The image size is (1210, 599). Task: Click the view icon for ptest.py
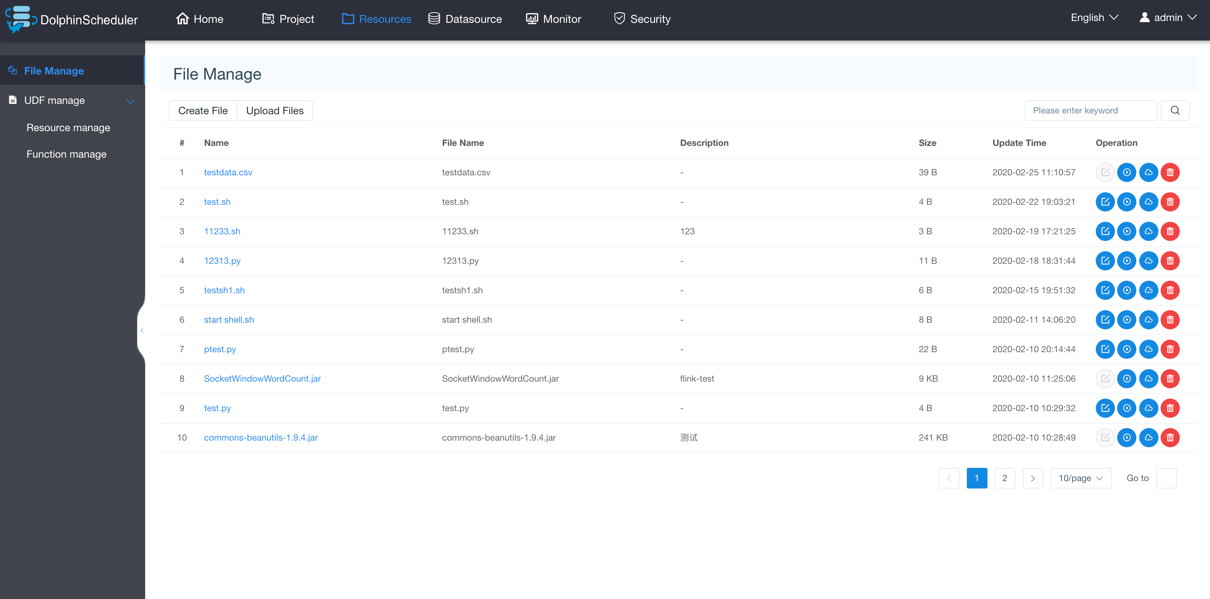pyautogui.click(x=1127, y=349)
